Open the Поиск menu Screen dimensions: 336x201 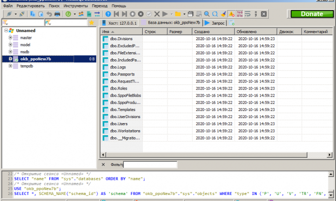[x=54, y=6]
